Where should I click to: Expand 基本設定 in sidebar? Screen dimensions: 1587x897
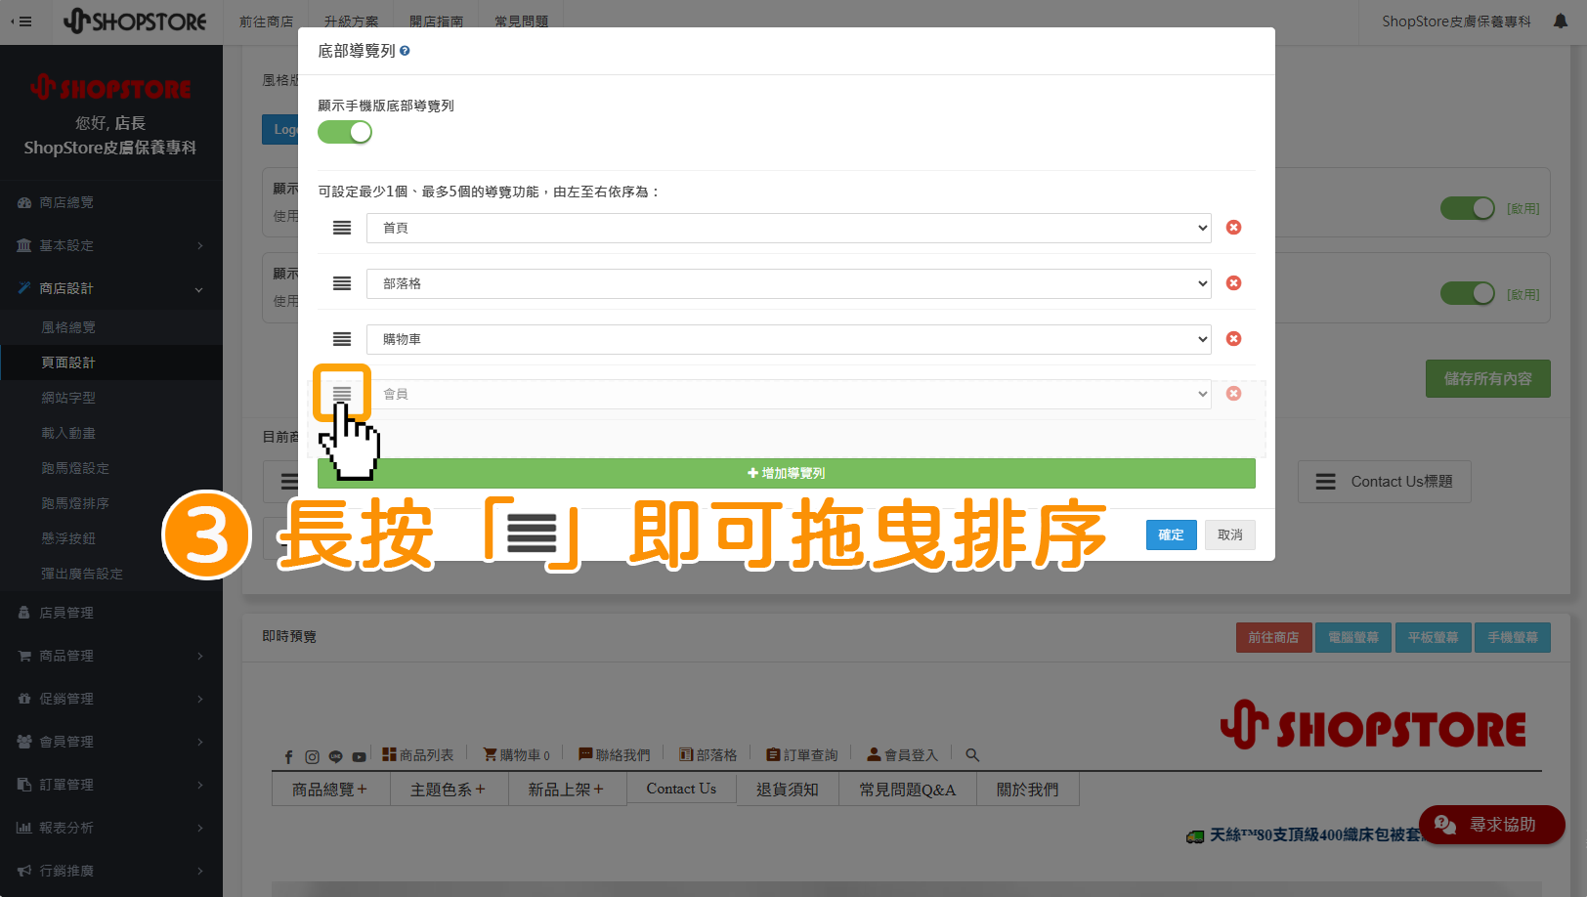[111, 245]
